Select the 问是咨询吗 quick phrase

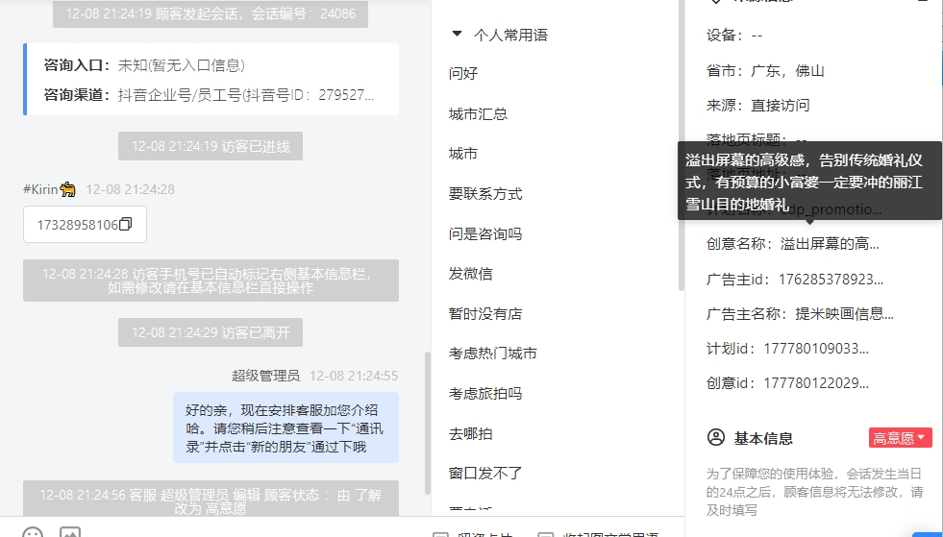click(x=485, y=234)
